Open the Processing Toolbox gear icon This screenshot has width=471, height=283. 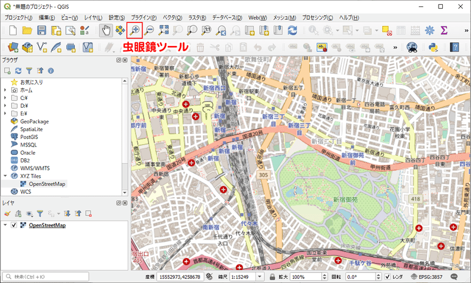[x=430, y=31]
